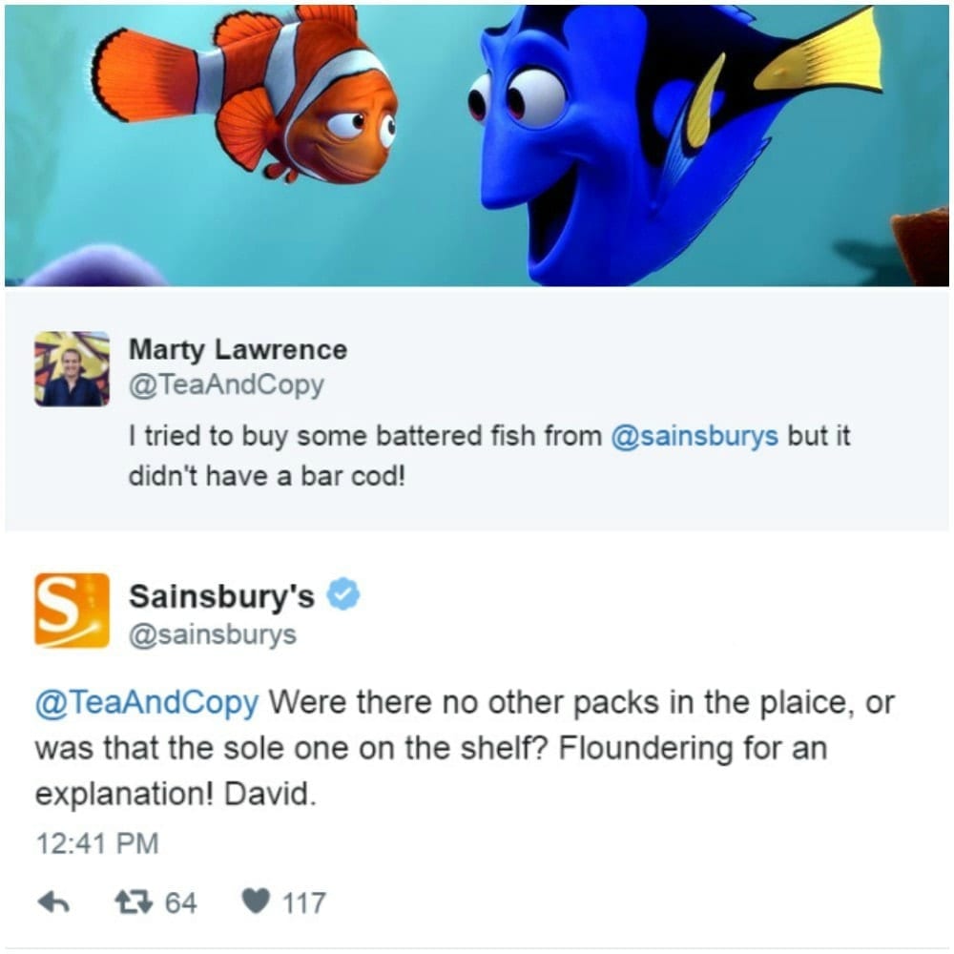Screen dimensions: 954x954
Task: View the 117 likes count
Action: tap(304, 902)
